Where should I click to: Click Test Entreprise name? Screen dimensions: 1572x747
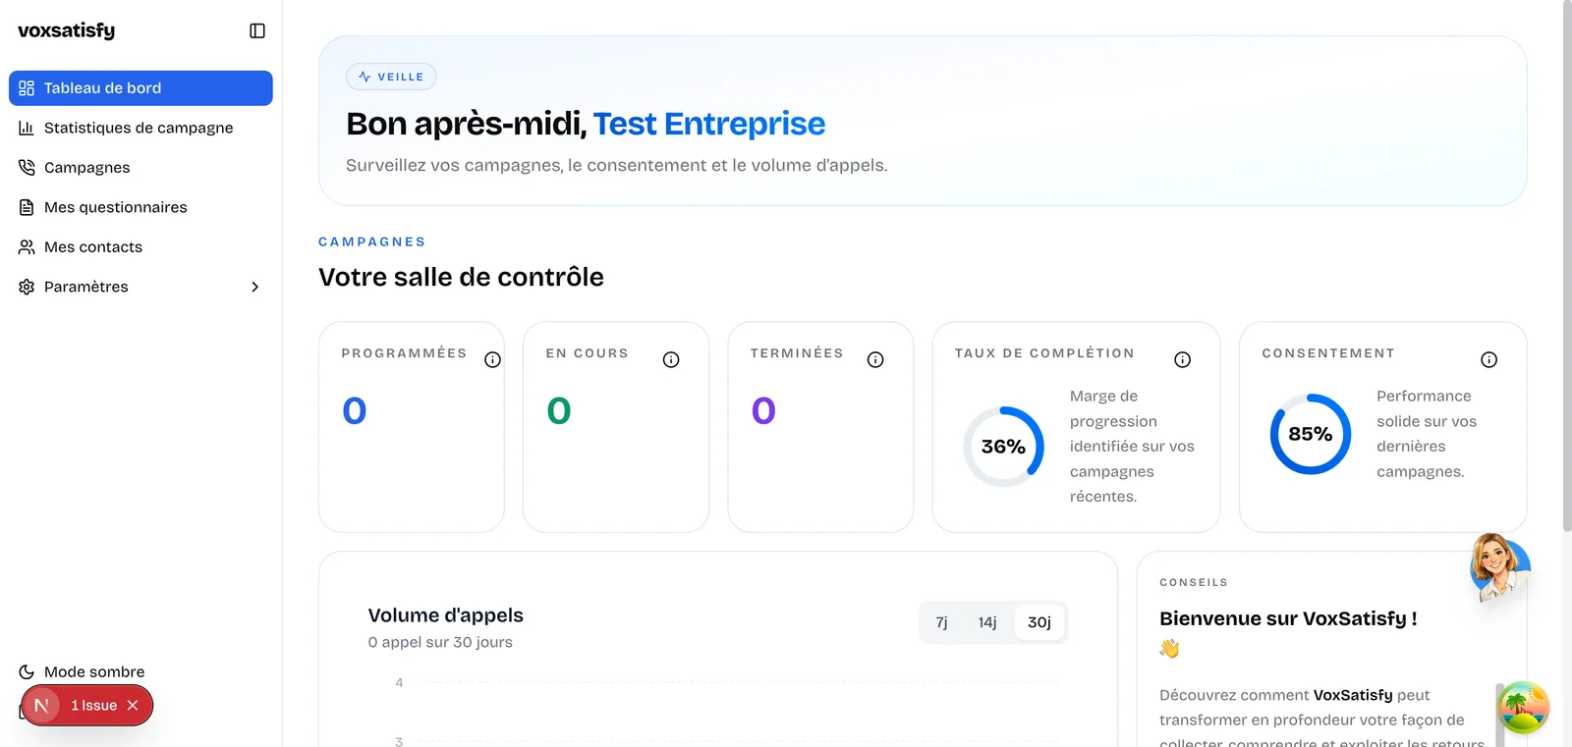click(708, 124)
